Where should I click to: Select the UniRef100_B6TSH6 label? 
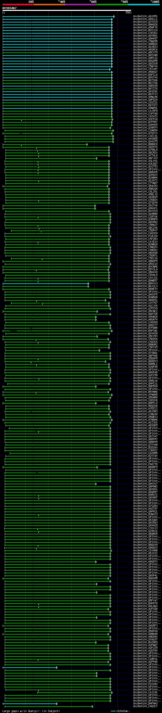tap(145, 80)
